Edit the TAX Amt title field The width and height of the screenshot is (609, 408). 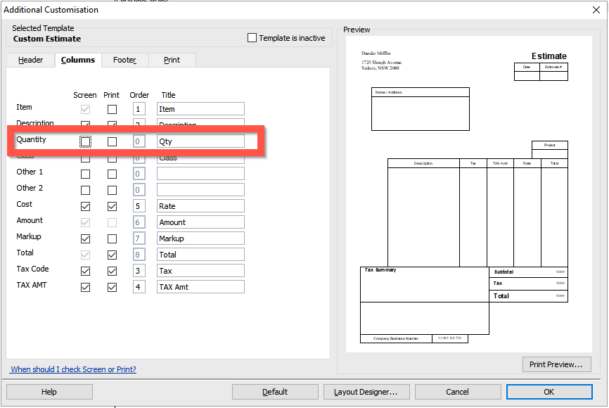pos(200,287)
